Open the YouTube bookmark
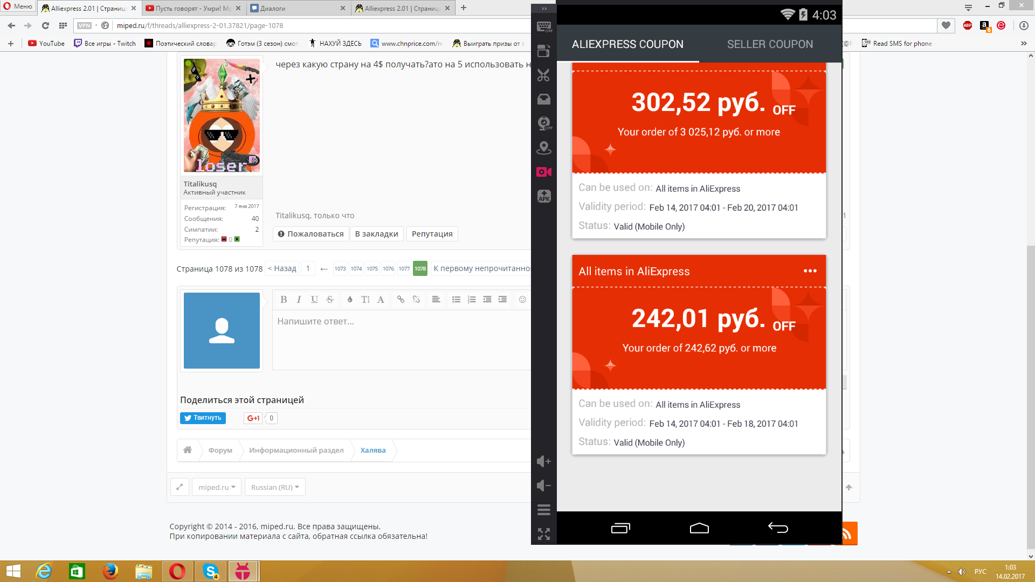 46,44
